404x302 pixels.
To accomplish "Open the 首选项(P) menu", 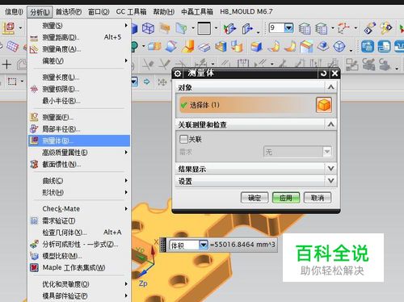I will coord(69,12).
